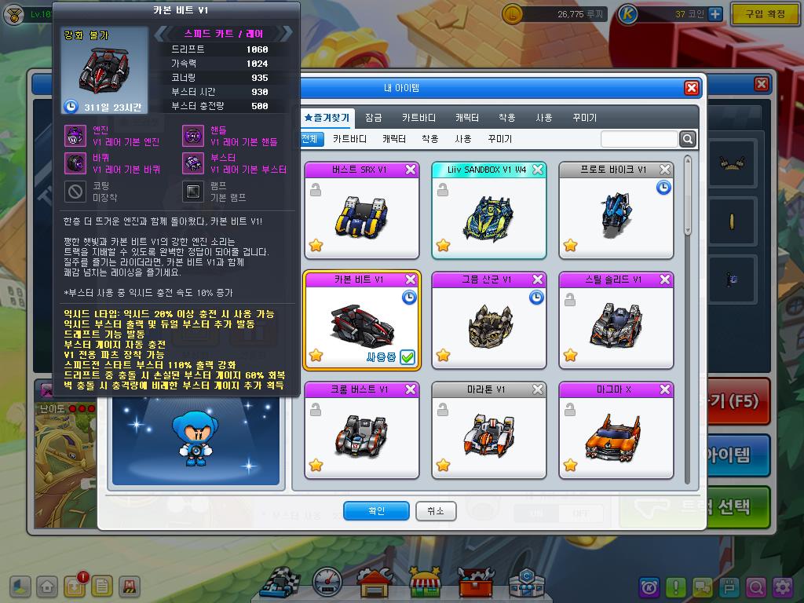Click the 램프 slot icon
This screenshot has height=603, width=804.
(193, 192)
